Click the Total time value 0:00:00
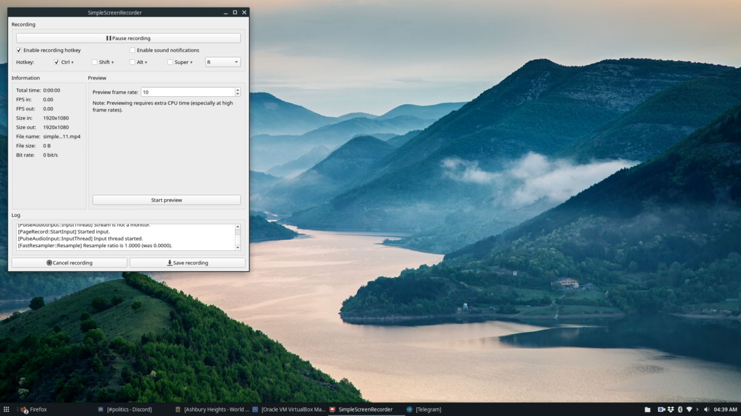 [52, 90]
